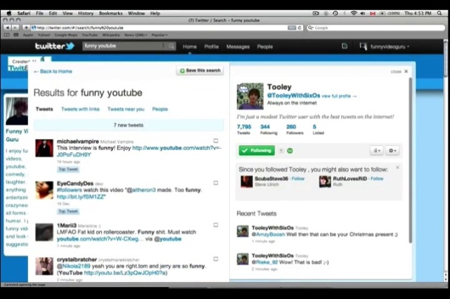Click the 7,795 Tweets count

click(244, 129)
